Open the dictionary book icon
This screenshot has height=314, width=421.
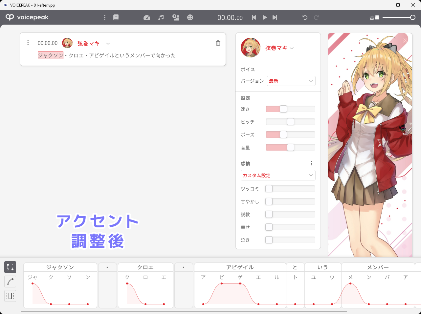point(116,17)
